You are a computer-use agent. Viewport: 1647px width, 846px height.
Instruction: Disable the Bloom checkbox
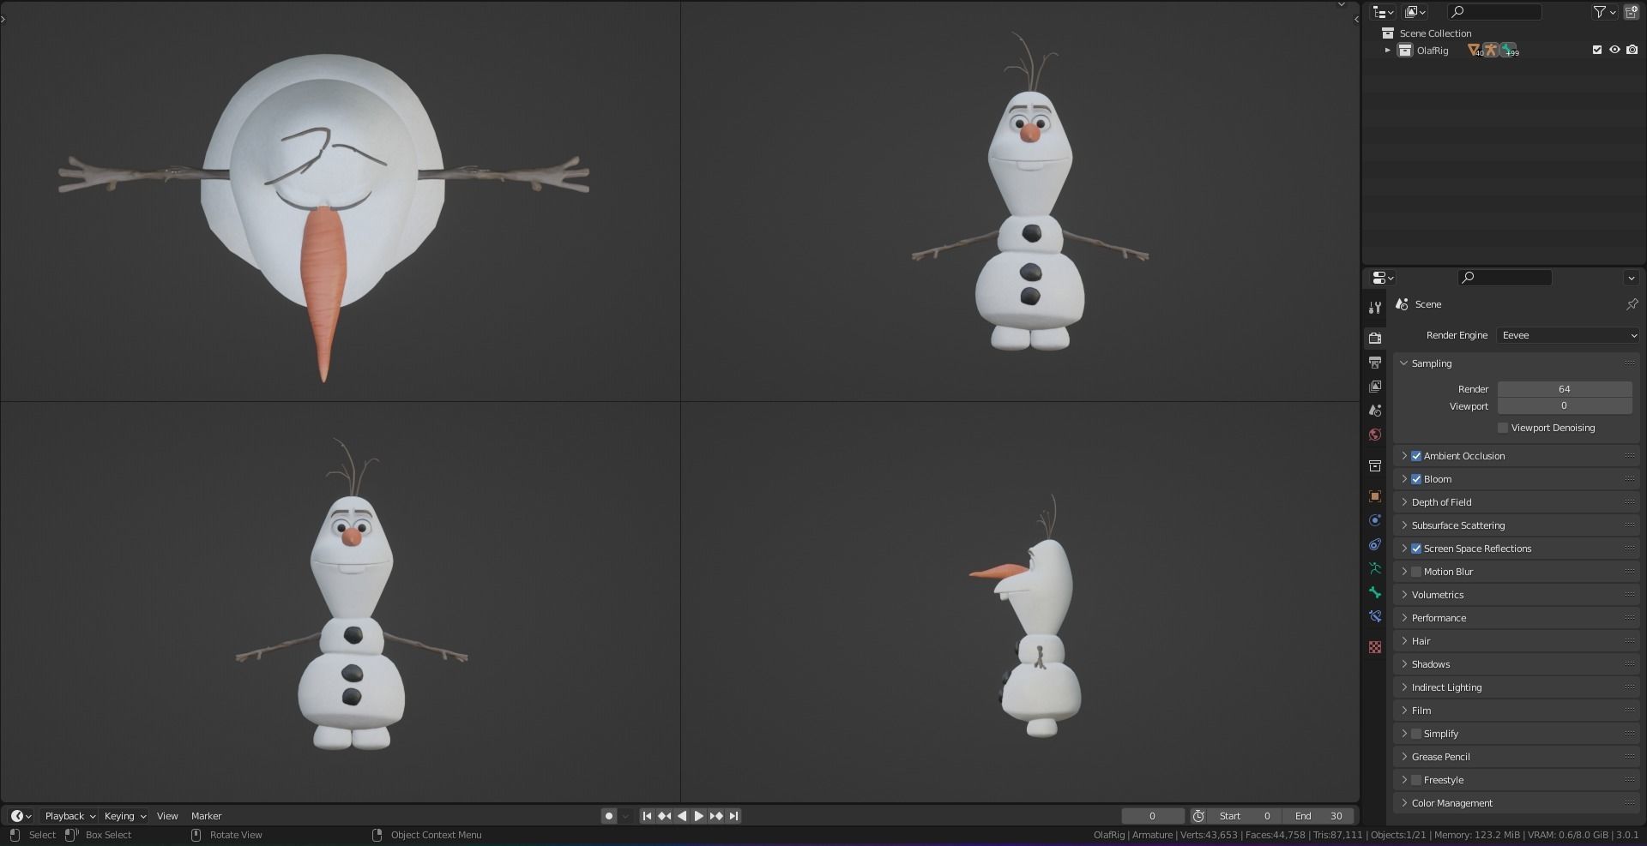[1416, 479]
